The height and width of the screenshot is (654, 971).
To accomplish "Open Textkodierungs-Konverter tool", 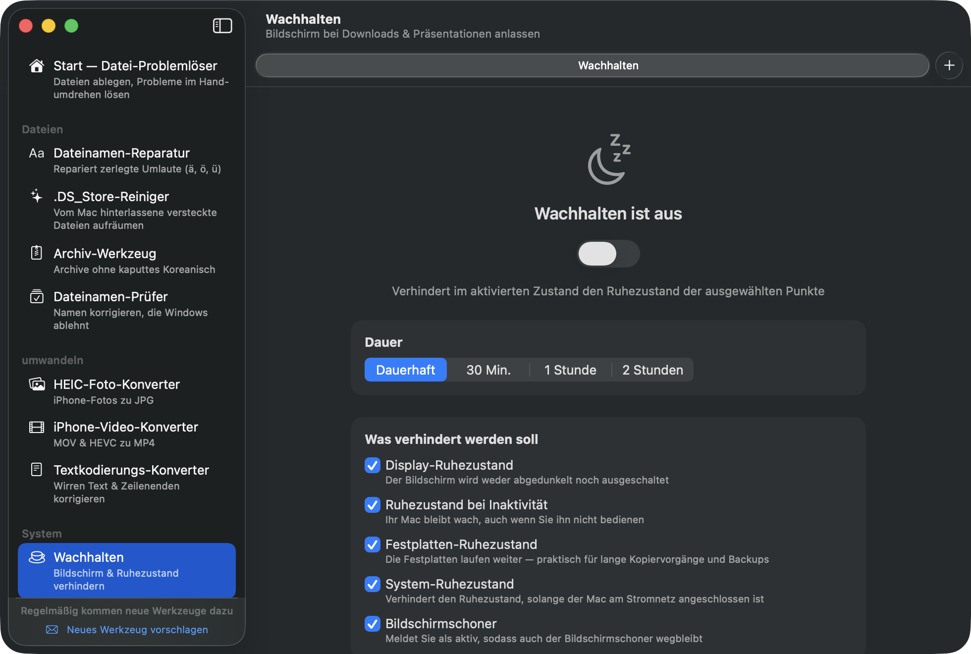I will pos(127,484).
